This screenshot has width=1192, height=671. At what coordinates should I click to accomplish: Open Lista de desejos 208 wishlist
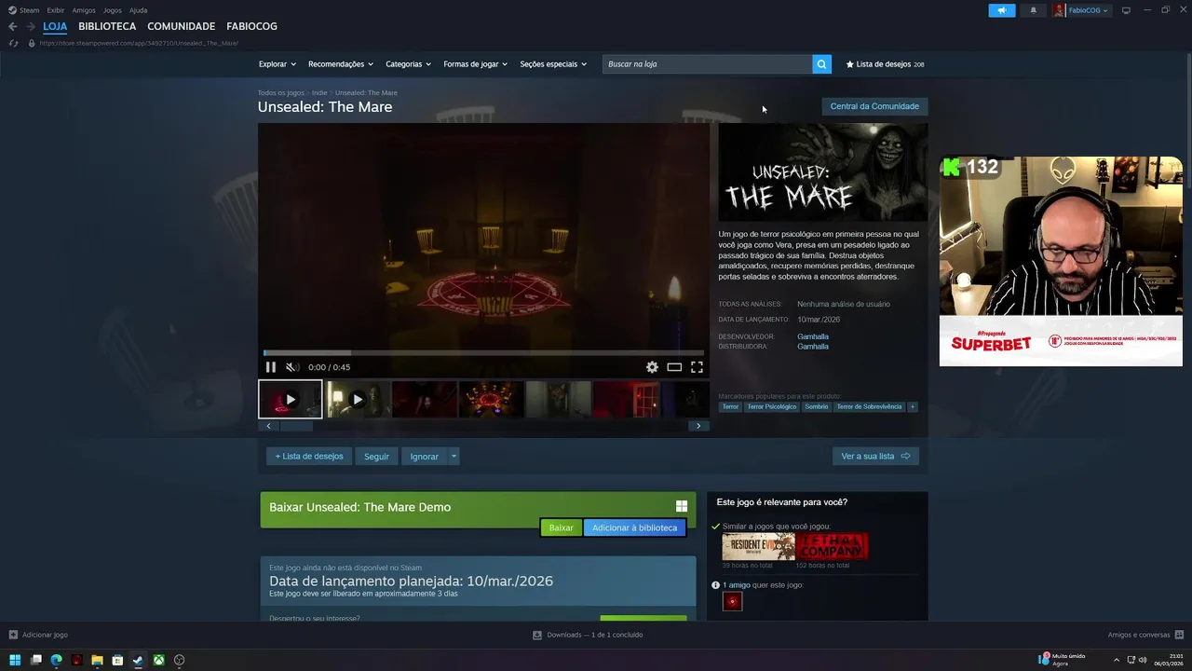tap(885, 64)
